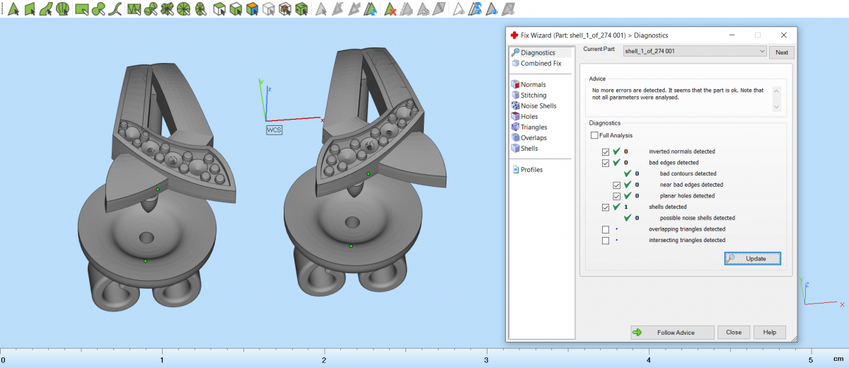
Task: Click Next to go to next part
Action: point(782,52)
